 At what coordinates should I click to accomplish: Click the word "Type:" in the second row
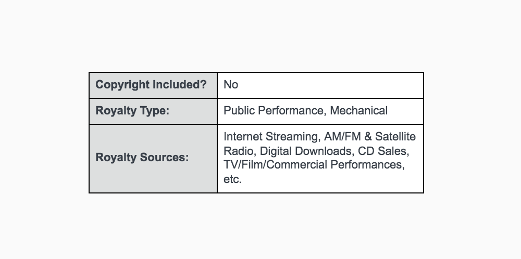[154, 111]
